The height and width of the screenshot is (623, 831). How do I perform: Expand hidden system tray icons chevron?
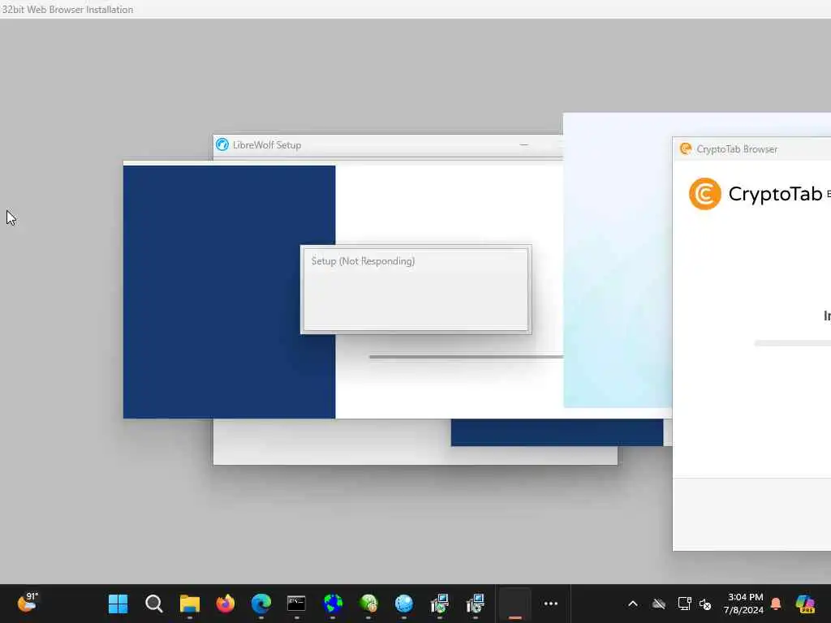[633, 604]
